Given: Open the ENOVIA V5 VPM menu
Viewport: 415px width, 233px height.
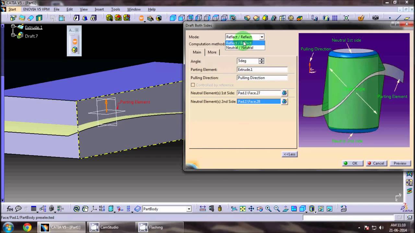Looking at the screenshot, I should [36, 9].
